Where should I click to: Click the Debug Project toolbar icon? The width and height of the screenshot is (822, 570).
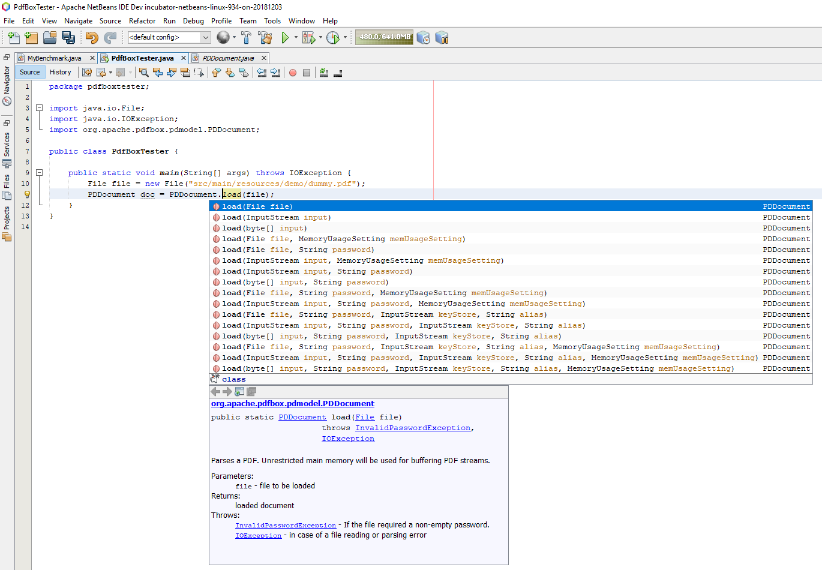pyautogui.click(x=308, y=37)
